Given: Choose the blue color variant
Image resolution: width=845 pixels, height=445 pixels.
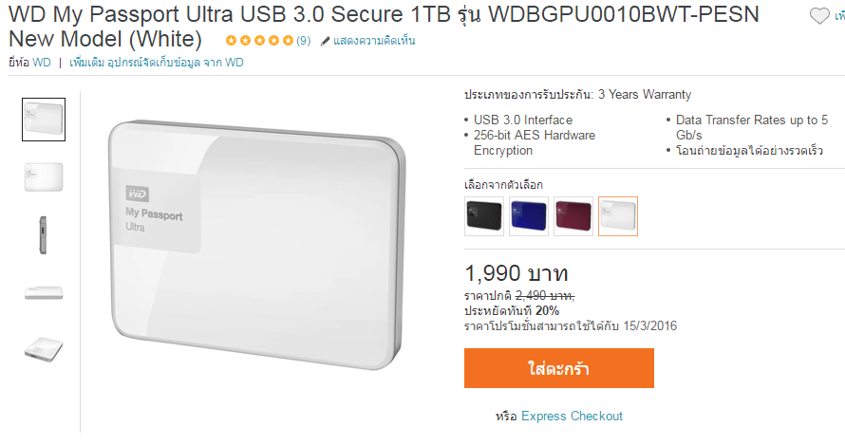Looking at the screenshot, I should coord(529,216).
